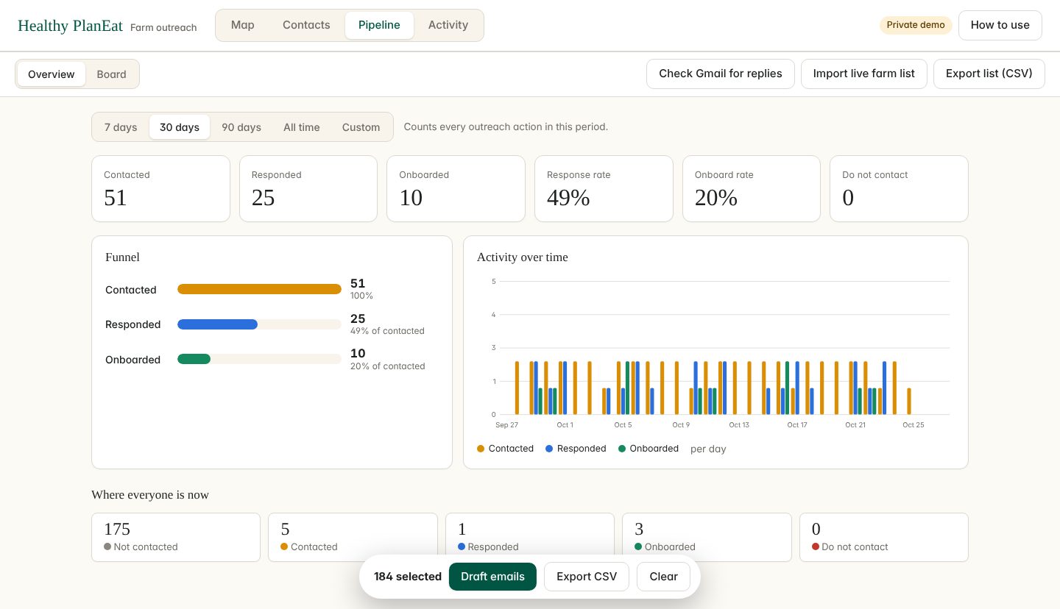This screenshot has height=609, width=1060.
Task: Click the Onboard rate 20% card
Action: (752, 188)
